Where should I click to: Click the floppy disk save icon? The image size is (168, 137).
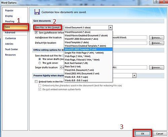[x=37, y=12]
